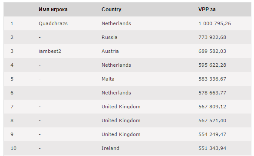
Task: Click the VPP value 554 249,47
Action: [x=212, y=134]
